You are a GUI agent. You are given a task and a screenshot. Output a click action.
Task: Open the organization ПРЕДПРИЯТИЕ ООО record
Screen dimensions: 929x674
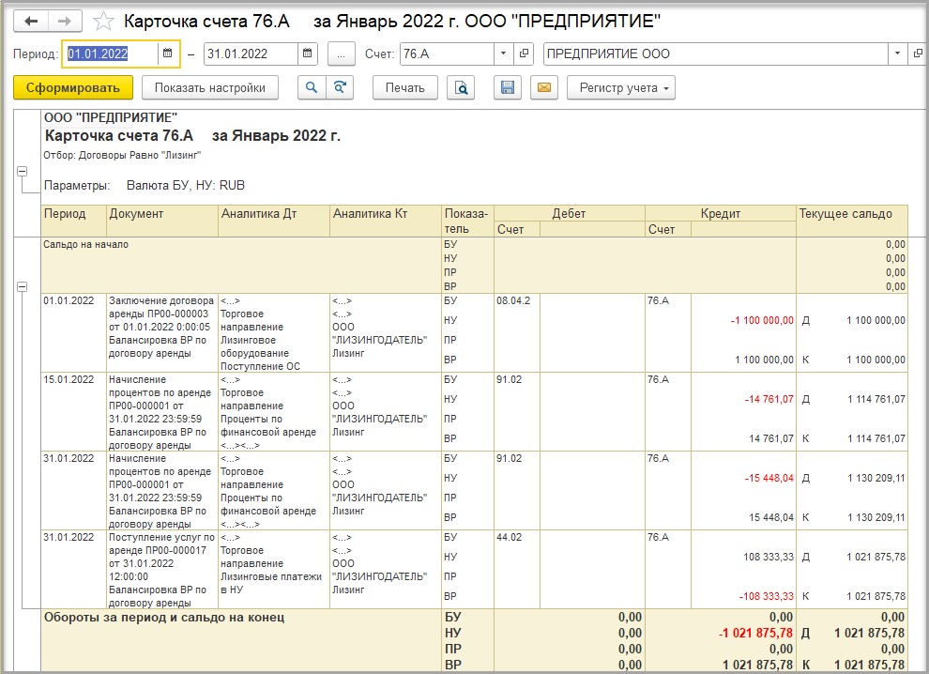918,54
